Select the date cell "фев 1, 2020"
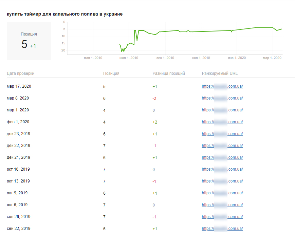The height and width of the screenshot is (237, 295). tap(18, 122)
